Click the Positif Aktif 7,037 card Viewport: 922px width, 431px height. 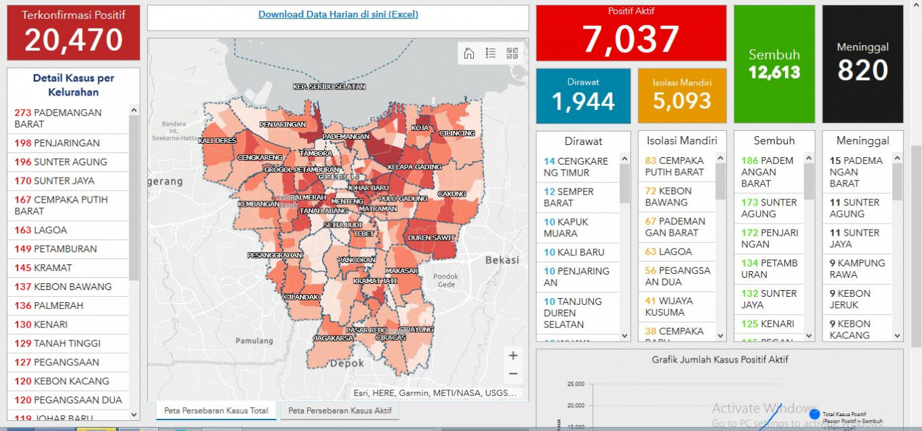[631, 33]
